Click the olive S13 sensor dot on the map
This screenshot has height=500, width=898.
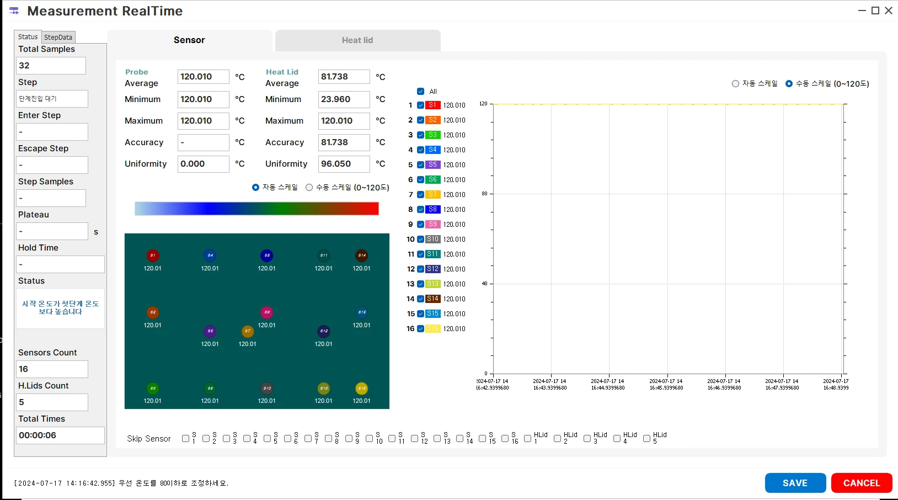[x=324, y=388]
